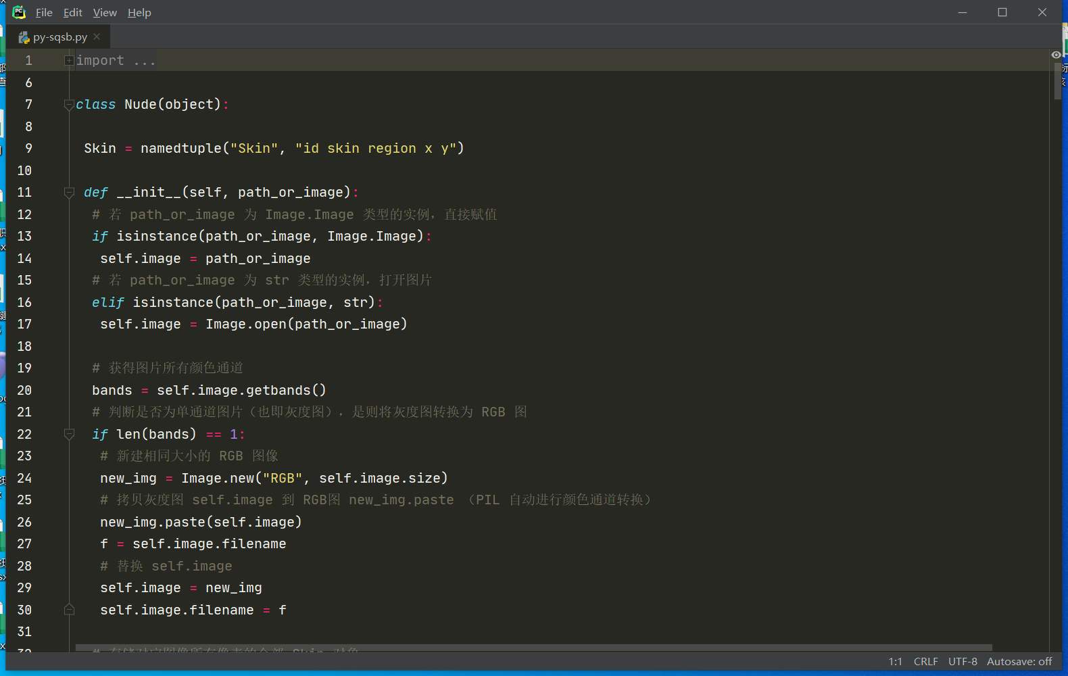
Task: Click 'Image.open' call on line 17
Action: coord(246,324)
